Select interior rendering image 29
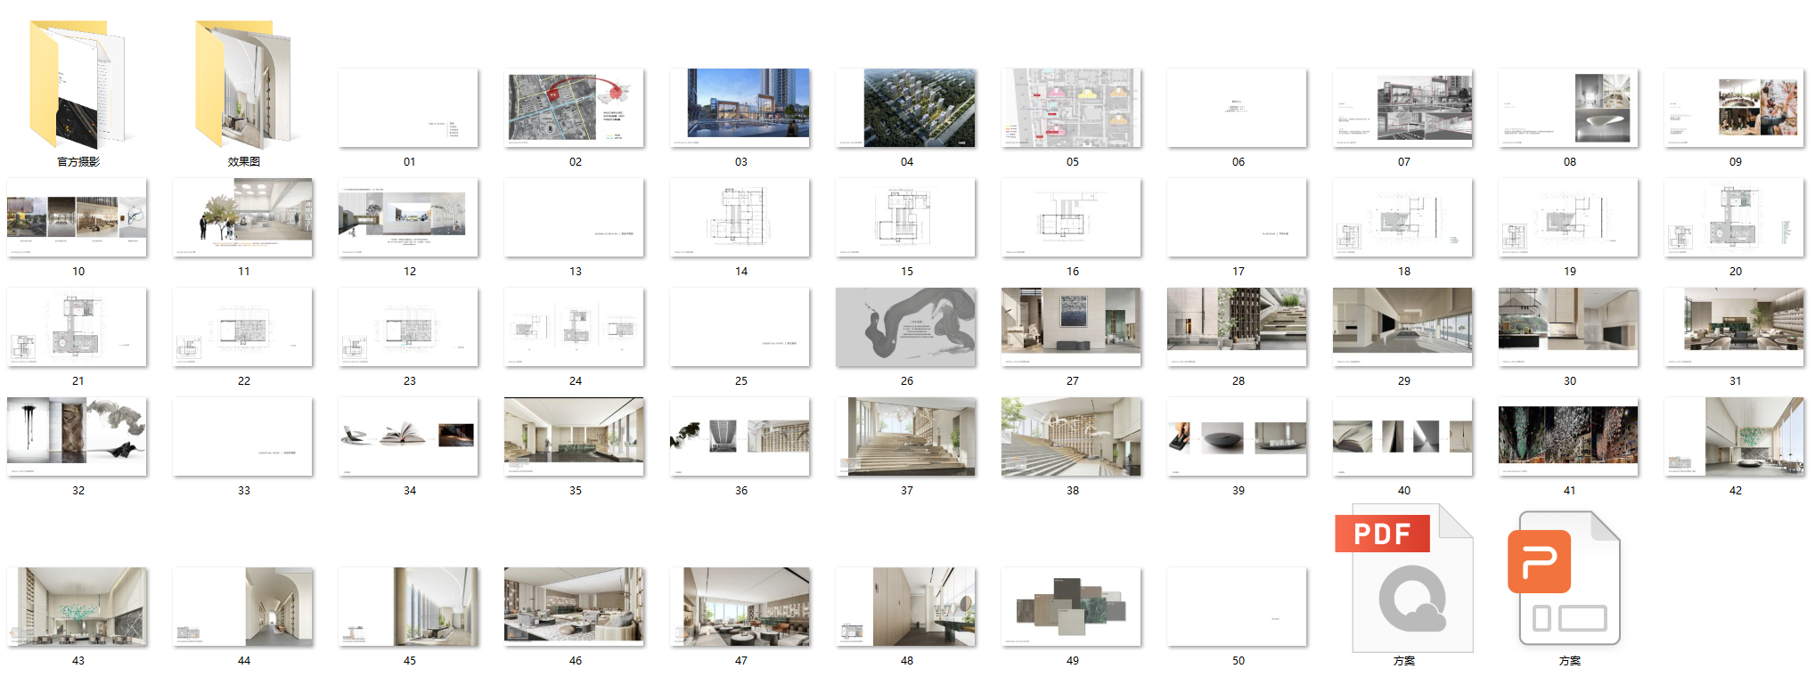Viewport: 1815px width, 685px height. (1403, 327)
